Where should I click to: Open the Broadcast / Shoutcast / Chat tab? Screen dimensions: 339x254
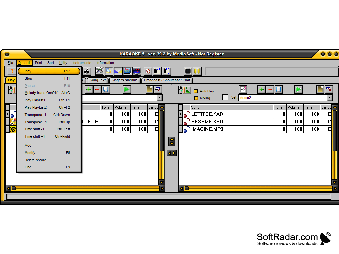pos(167,80)
